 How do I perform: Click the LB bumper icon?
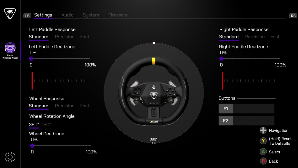[x=27, y=16]
